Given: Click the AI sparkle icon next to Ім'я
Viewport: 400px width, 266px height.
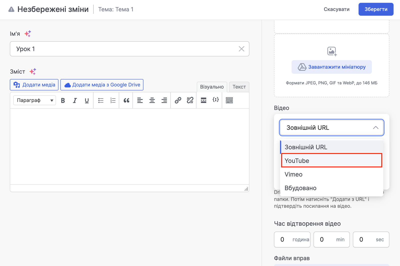Looking at the screenshot, I should coord(28,34).
